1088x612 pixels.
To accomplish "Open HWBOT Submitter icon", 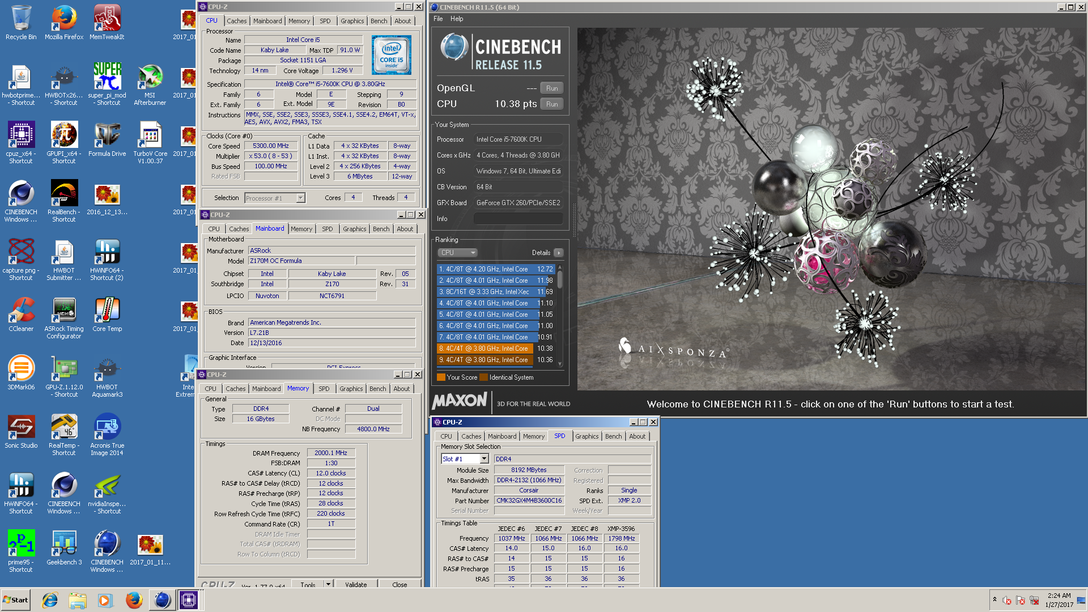I will 64,260.
